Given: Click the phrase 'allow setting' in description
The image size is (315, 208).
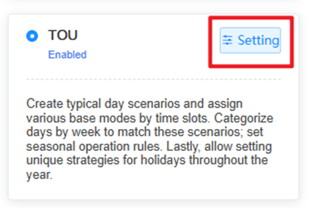Looking at the screenshot, I should click(x=238, y=147).
